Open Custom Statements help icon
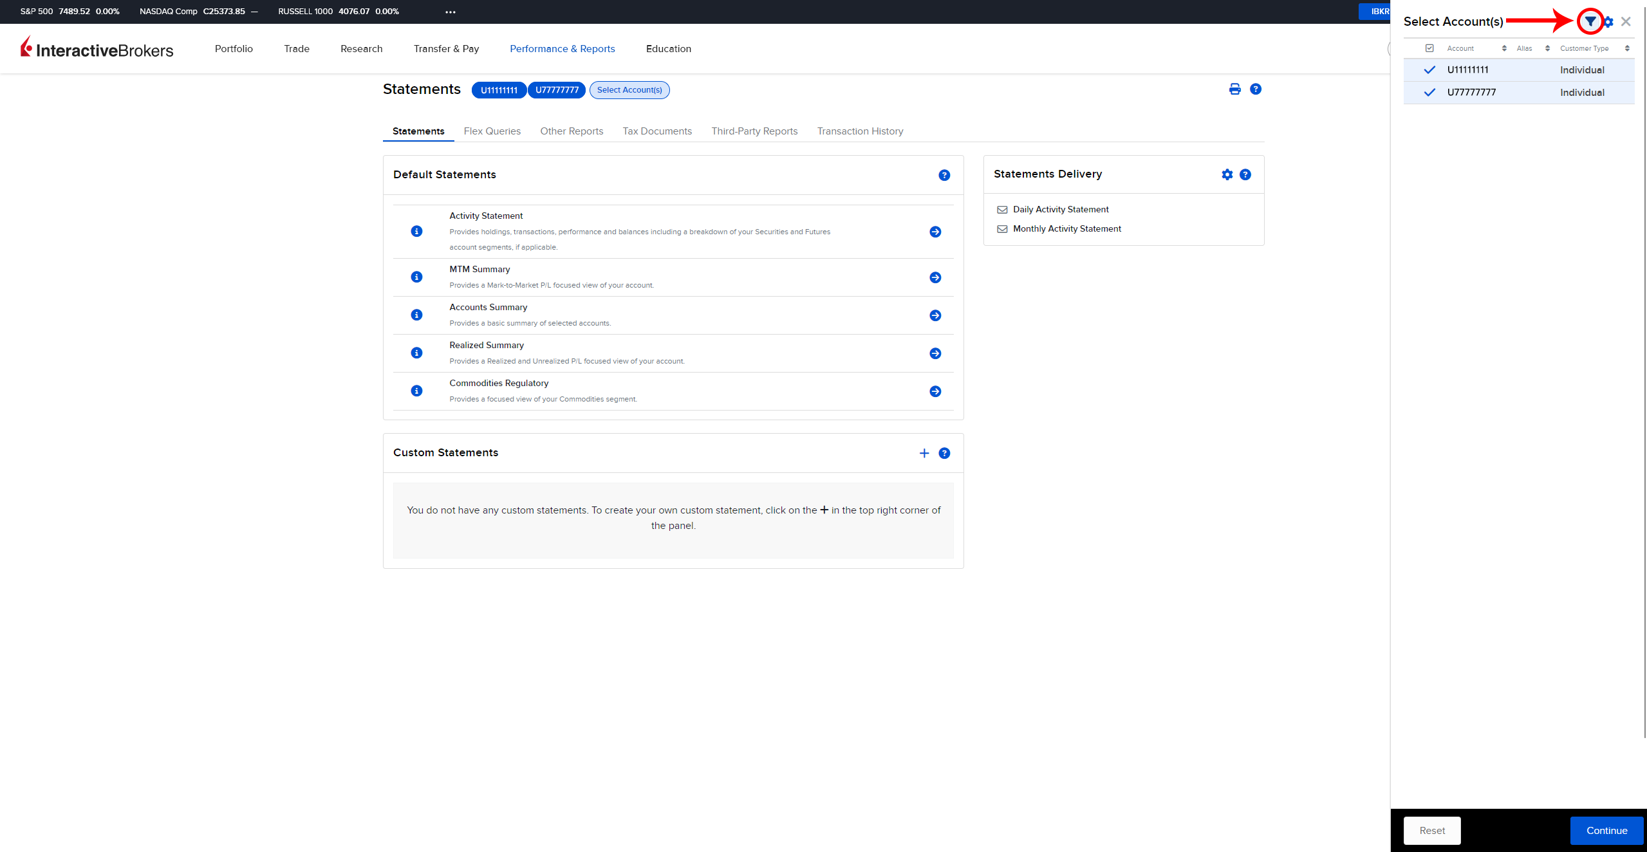Image resolution: width=1647 pixels, height=852 pixels. click(944, 453)
